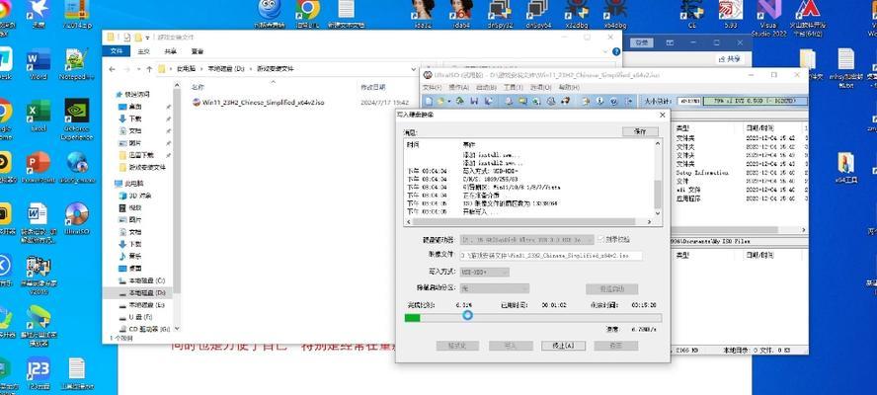Switch to the 主页 ribbon tab
This screenshot has height=395, width=877.
(x=144, y=51)
